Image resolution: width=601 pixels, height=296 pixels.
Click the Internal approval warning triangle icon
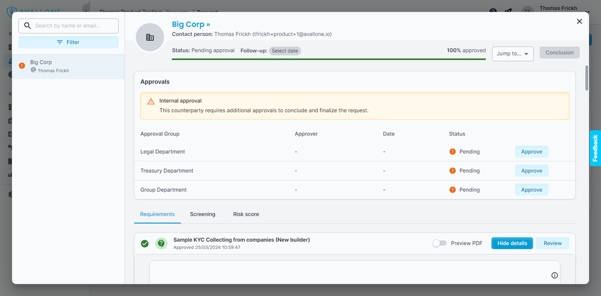[151, 101]
